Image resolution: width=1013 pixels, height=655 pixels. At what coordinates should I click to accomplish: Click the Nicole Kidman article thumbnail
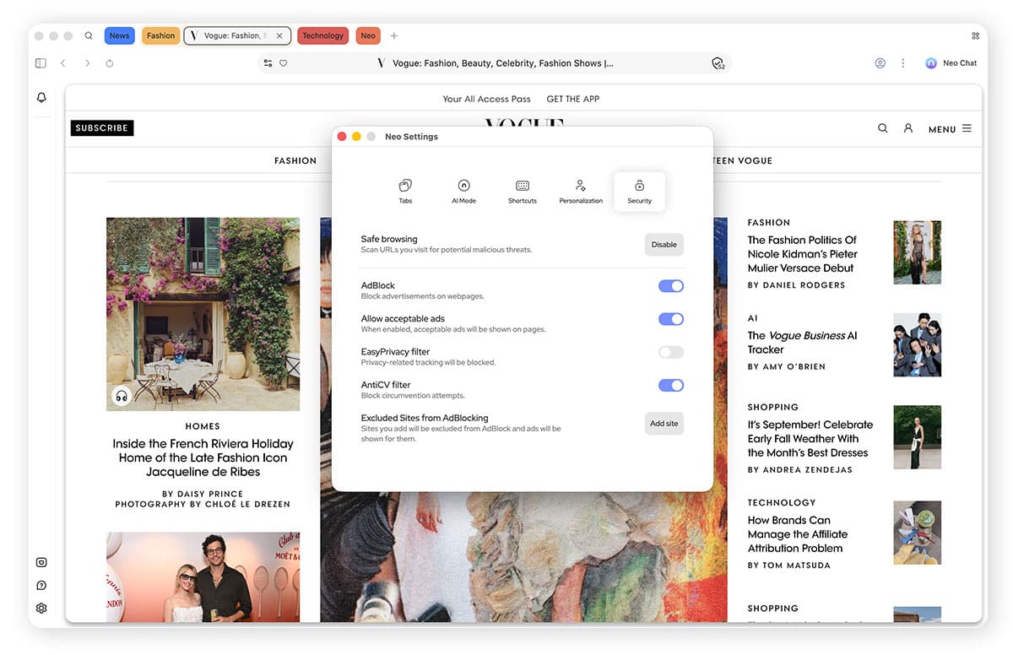(918, 252)
